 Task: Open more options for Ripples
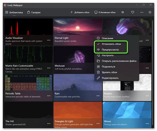tap(147, 96)
